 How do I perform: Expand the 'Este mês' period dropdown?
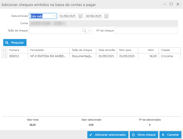pyautogui.click(x=54, y=16)
